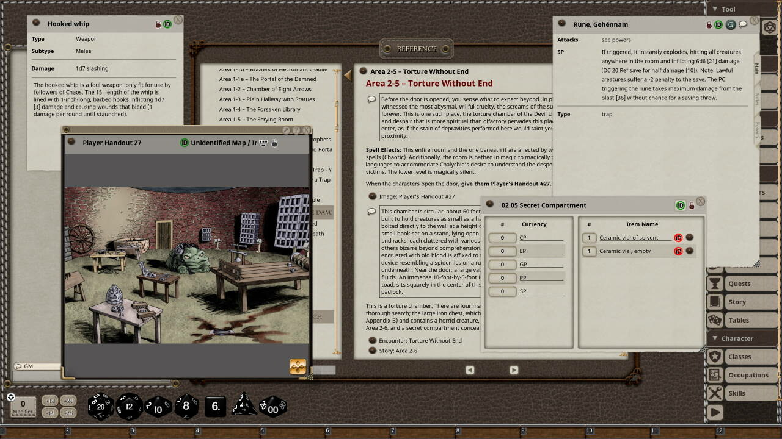
Task: Collapse the Tool sidebar section
Action: 715,9
